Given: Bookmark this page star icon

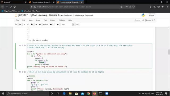Looking at the screenshot, I should [134, 7].
